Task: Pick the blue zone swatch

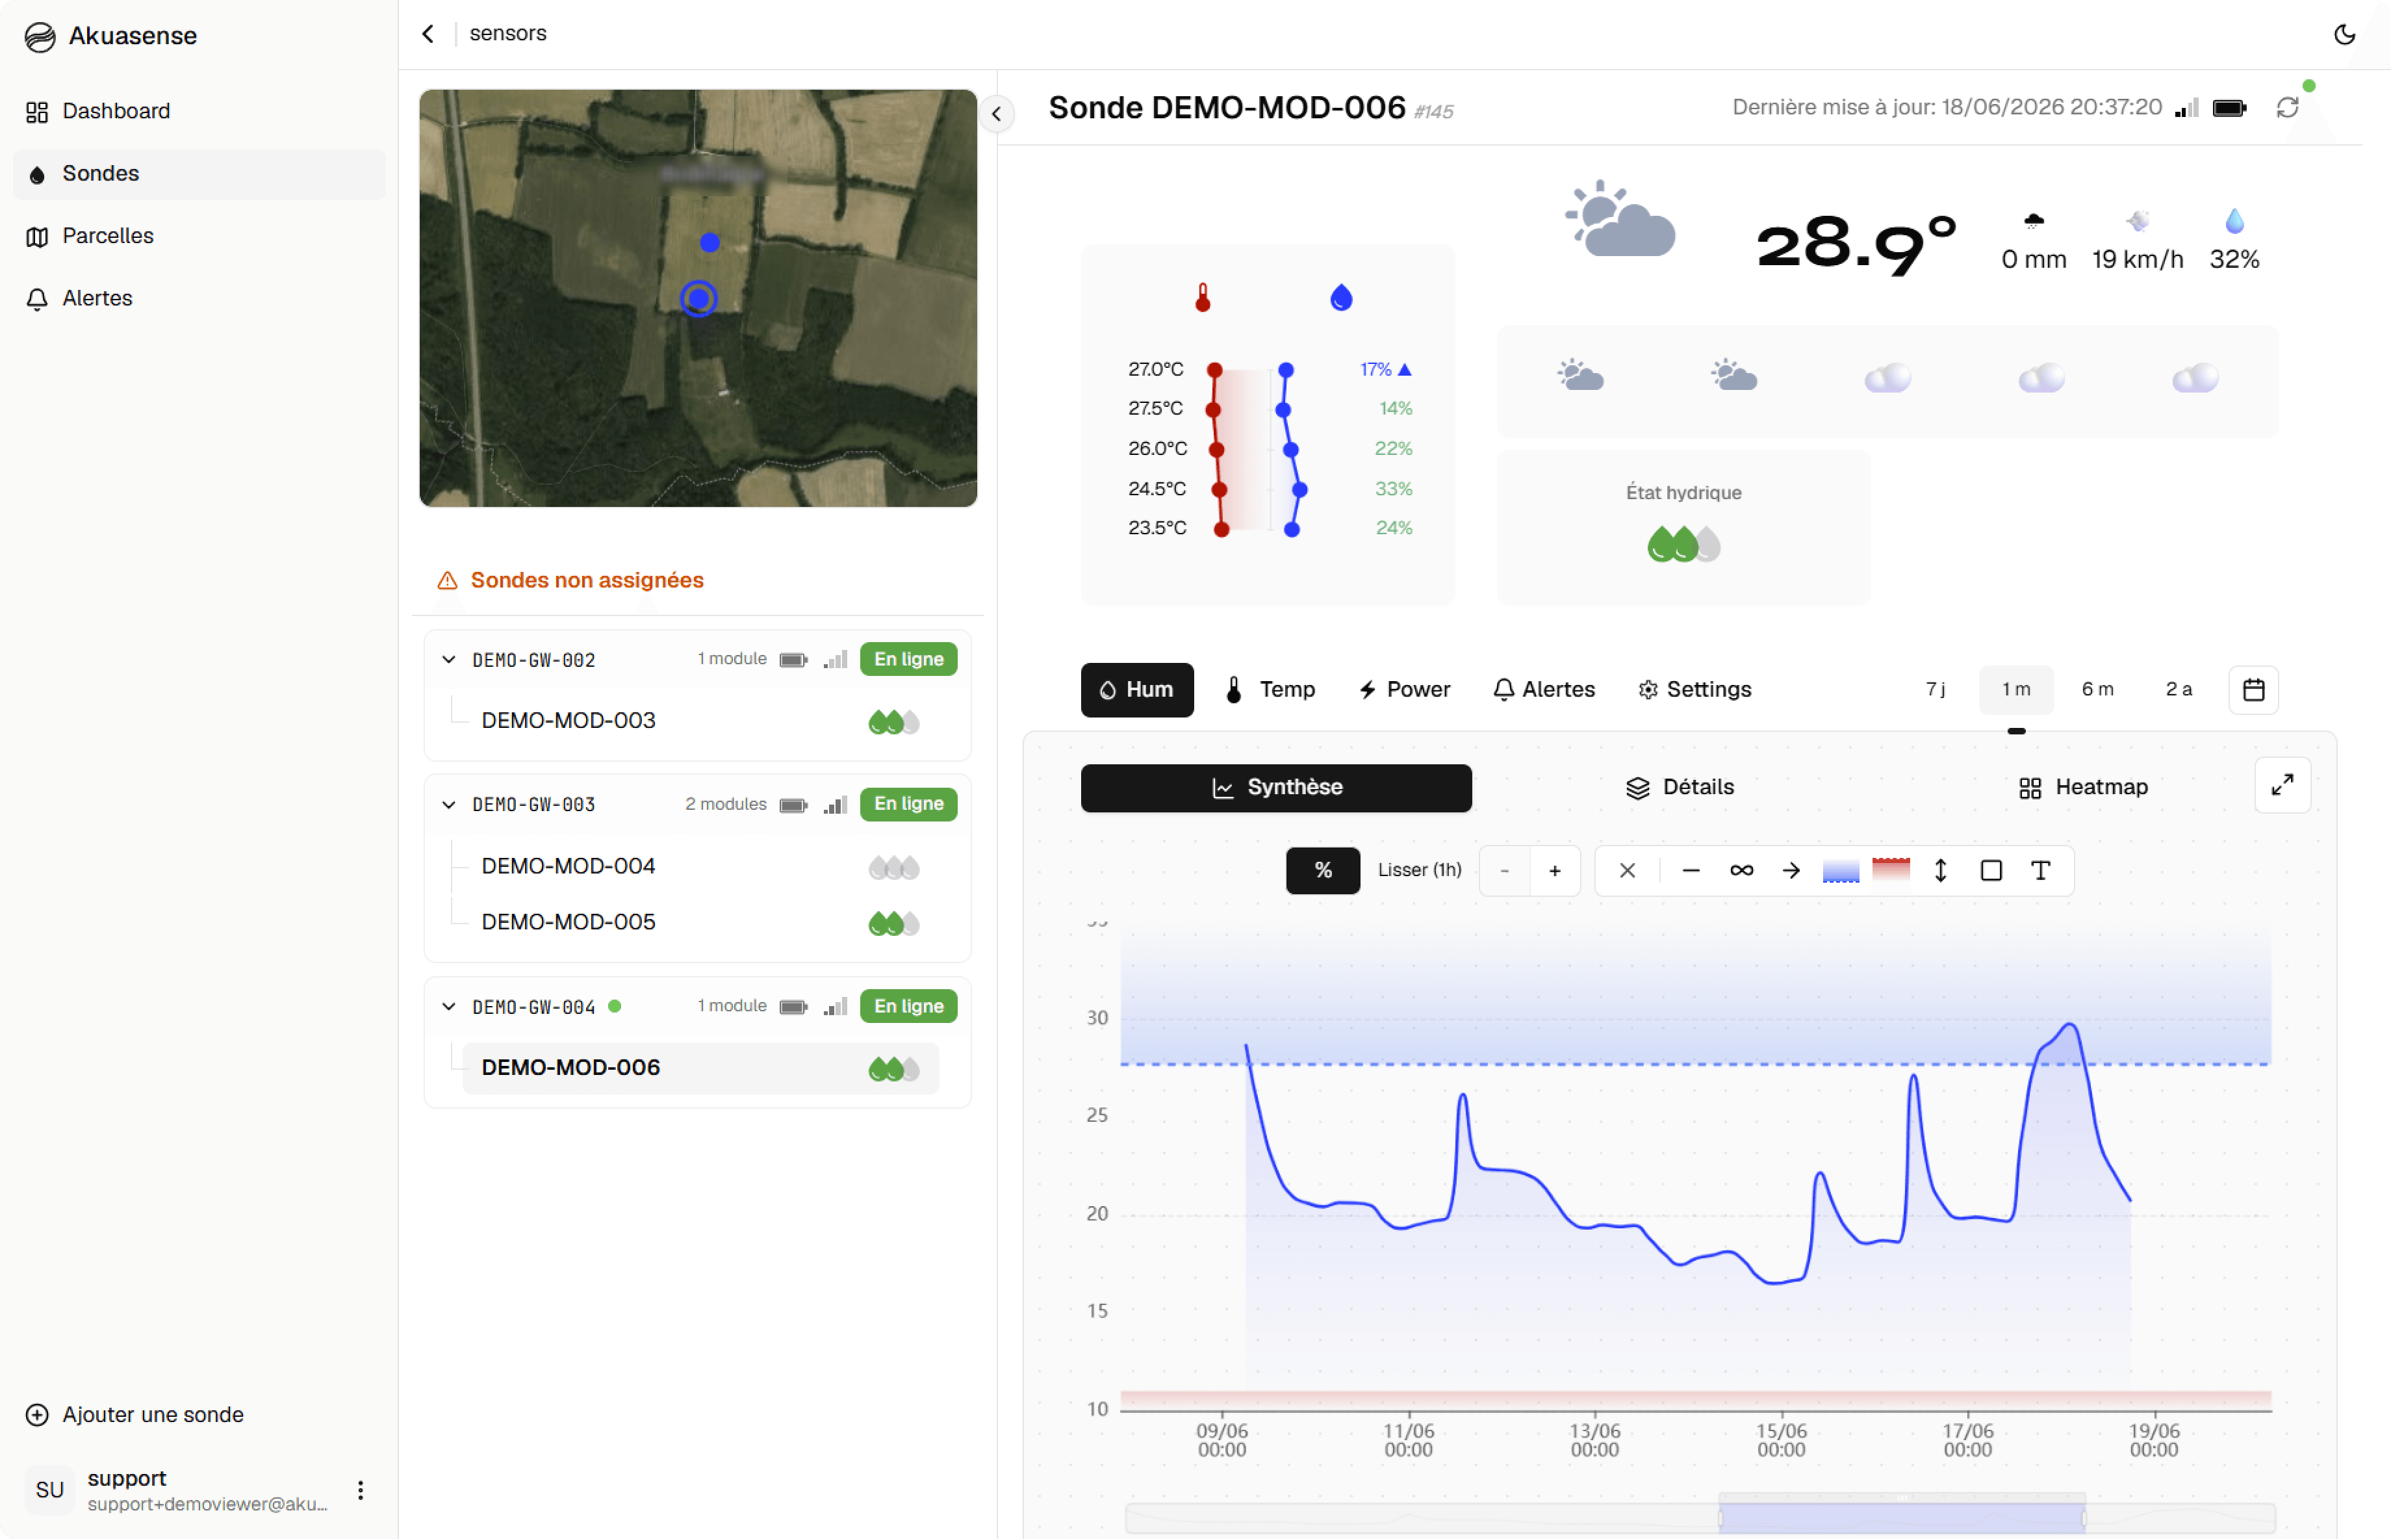Action: 1841,870
